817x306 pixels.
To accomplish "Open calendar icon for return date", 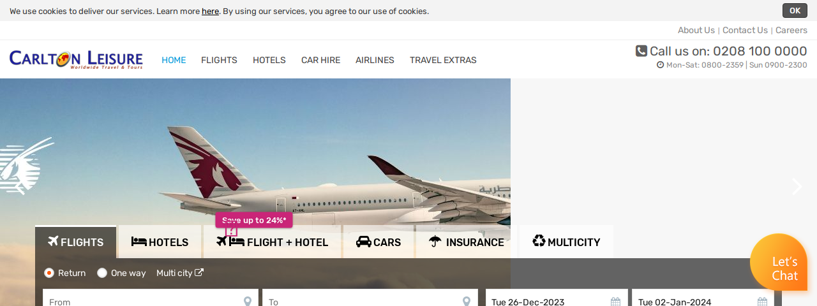I will [x=762, y=302].
